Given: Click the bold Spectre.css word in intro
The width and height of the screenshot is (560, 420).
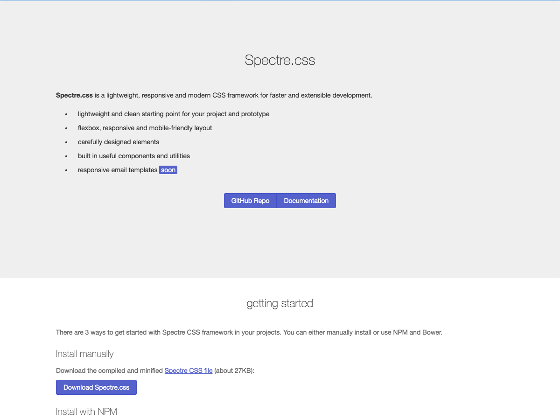Looking at the screenshot, I should coord(74,95).
